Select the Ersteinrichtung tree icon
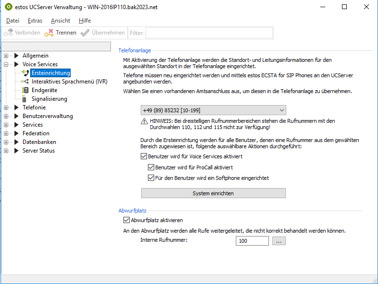The height and width of the screenshot is (284, 378). click(25, 73)
